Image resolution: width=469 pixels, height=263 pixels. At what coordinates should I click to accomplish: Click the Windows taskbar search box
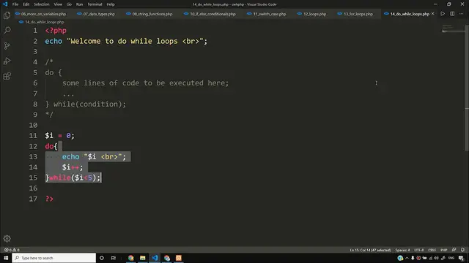point(54,258)
